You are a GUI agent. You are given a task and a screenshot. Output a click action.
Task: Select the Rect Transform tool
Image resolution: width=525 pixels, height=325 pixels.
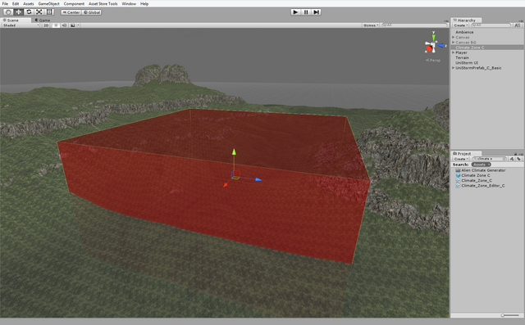point(49,12)
